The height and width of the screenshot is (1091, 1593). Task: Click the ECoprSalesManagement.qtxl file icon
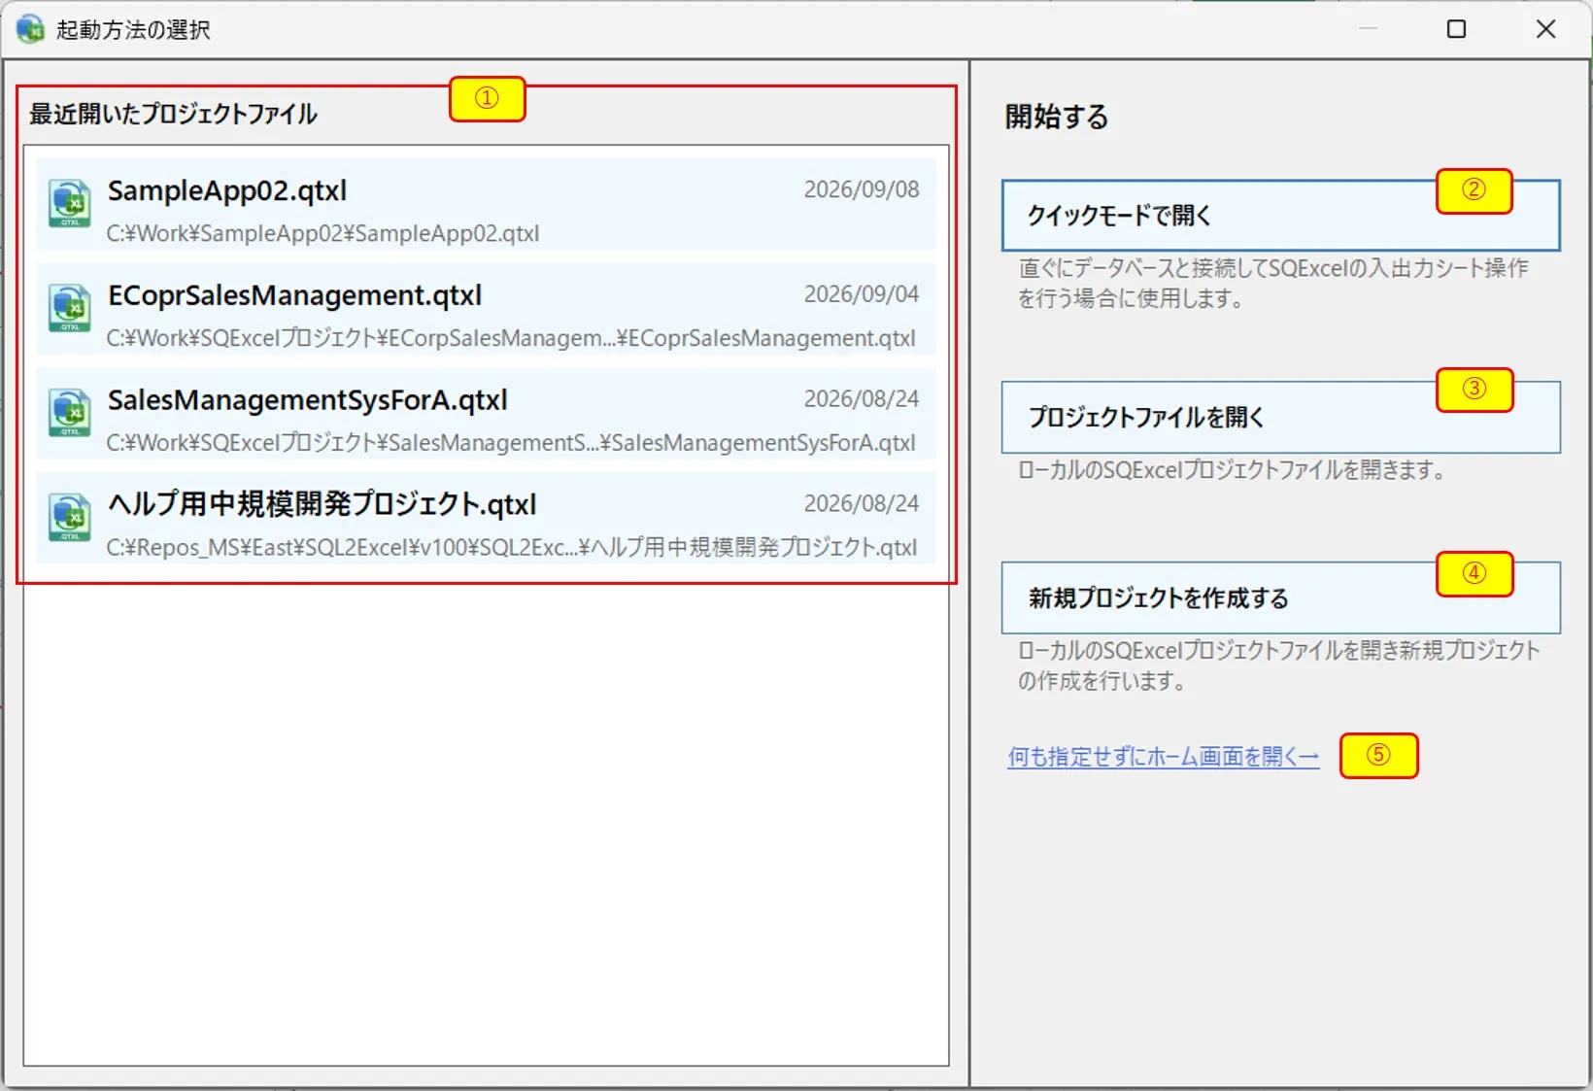pos(70,308)
